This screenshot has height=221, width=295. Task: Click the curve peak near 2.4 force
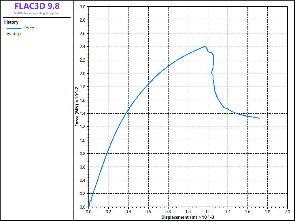pyautogui.click(x=205, y=46)
